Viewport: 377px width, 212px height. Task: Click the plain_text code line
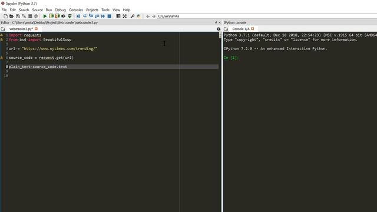38,67
